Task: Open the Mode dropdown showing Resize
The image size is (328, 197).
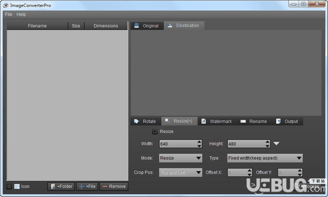Action: [x=180, y=158]
